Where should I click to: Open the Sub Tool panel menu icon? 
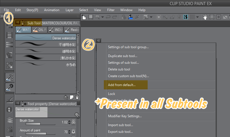coord(18,23)
